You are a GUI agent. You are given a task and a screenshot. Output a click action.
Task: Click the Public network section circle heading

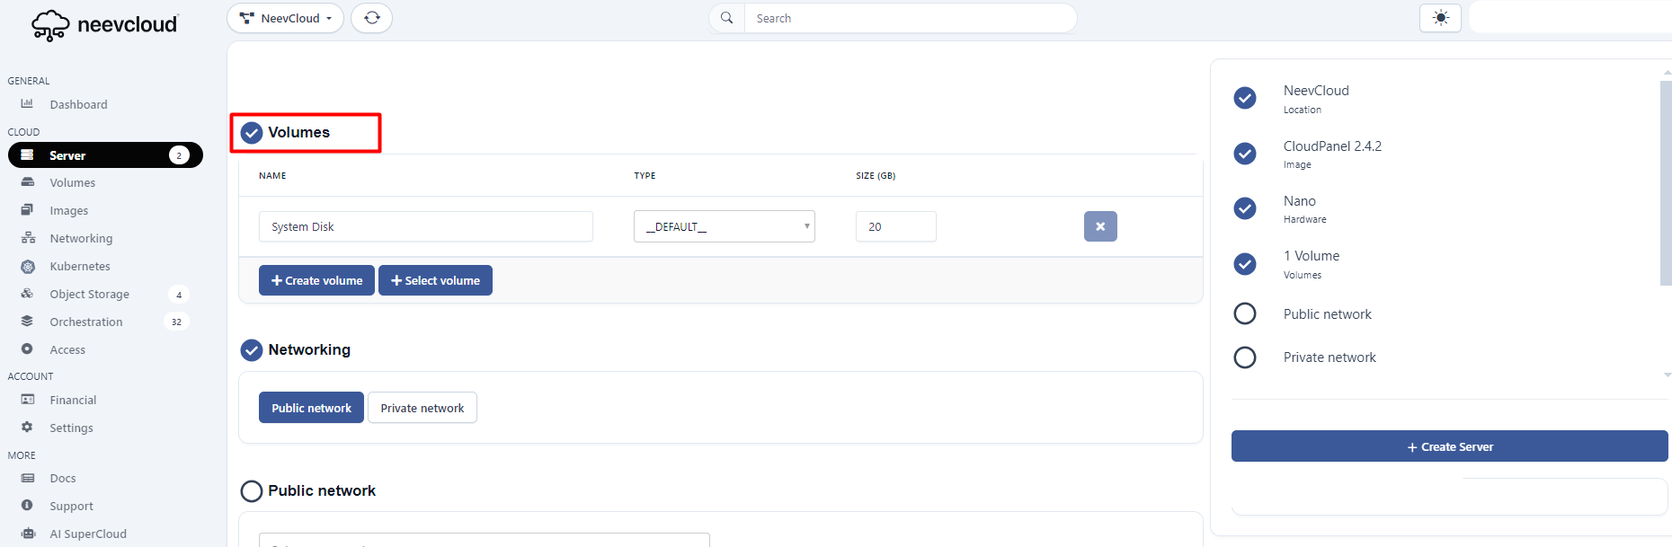click(252, 491)
